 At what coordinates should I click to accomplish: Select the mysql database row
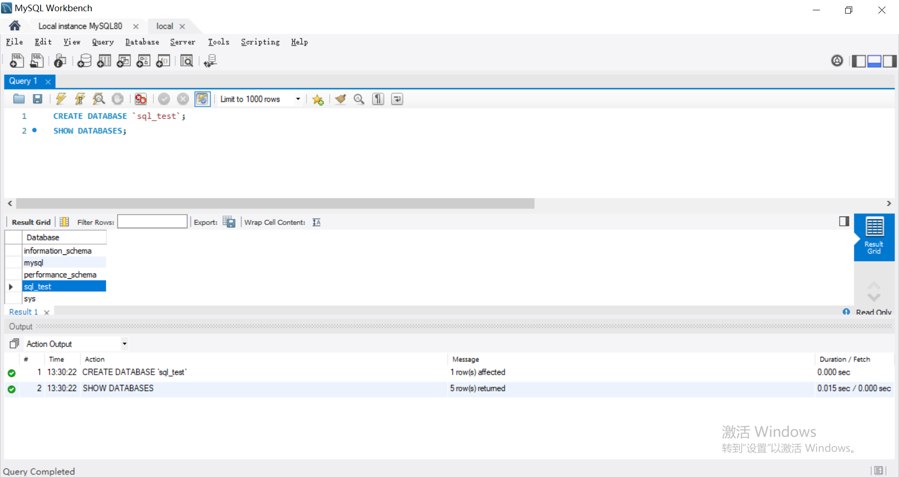[64, 263]
